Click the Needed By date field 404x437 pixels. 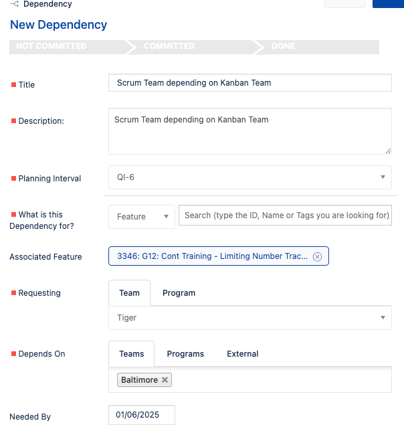click(142, 415)
